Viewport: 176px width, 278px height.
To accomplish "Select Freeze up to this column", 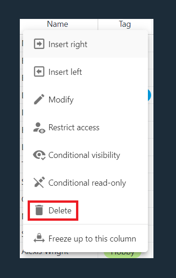I will click(85, 238).
